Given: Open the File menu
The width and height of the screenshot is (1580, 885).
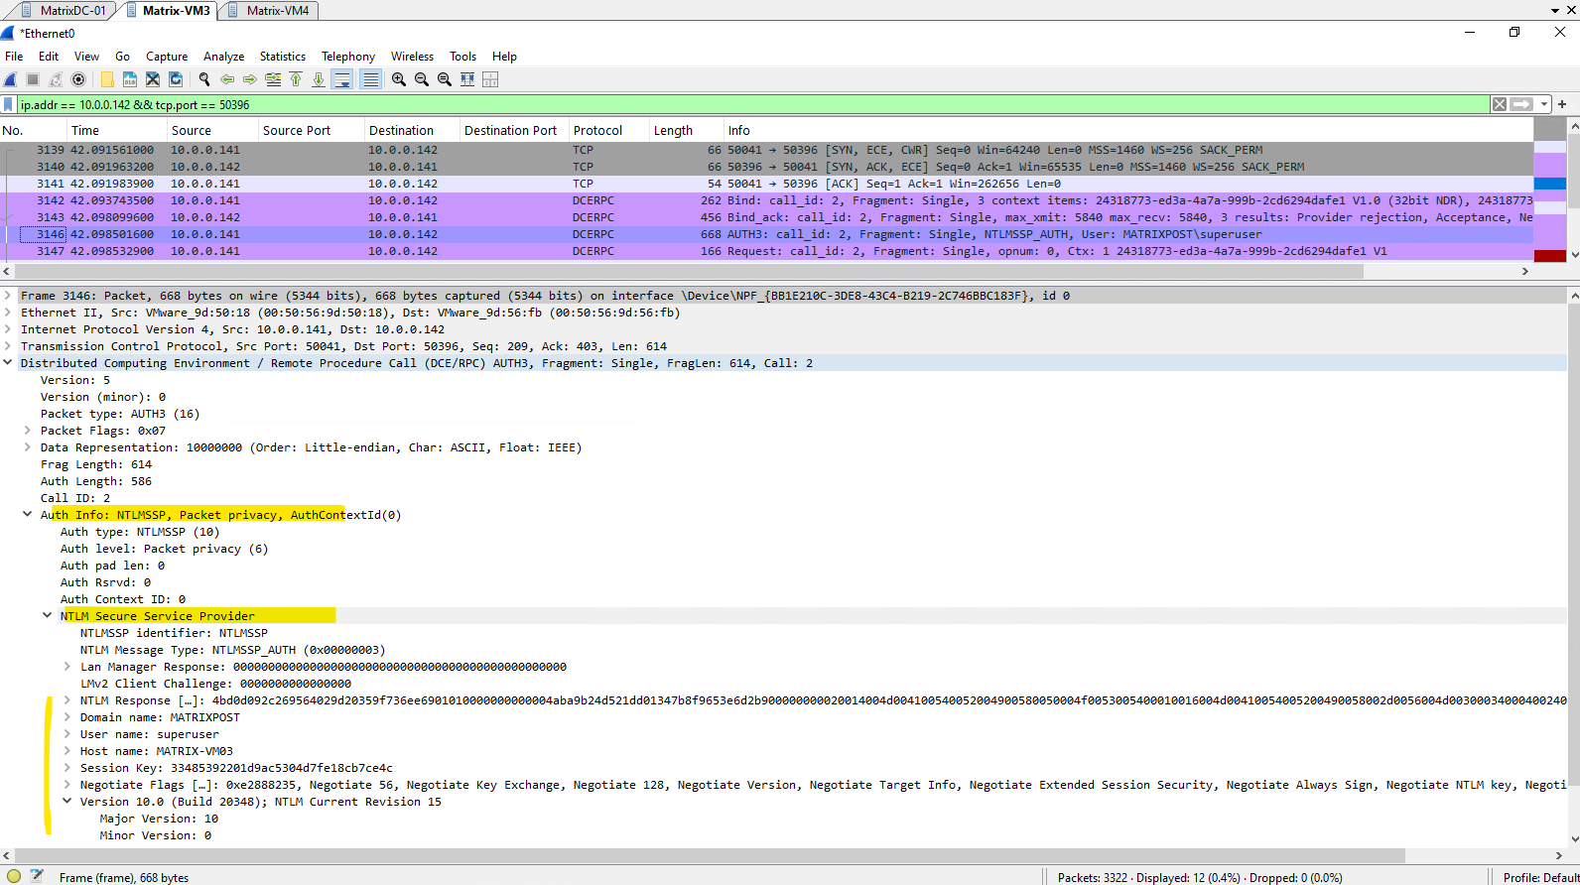Looking at the screenshot, I should (14, 57).
